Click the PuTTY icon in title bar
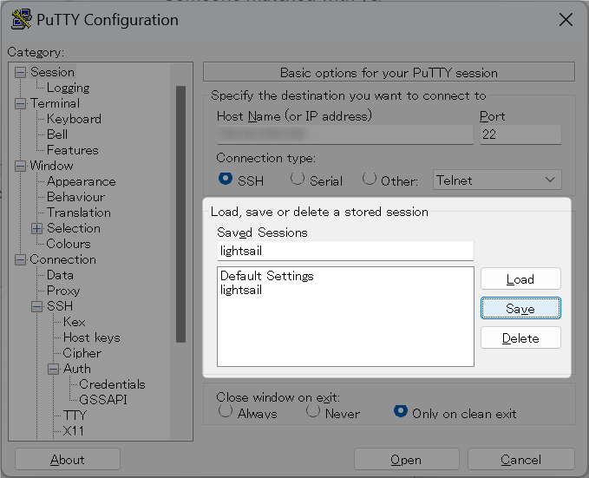 point(21,20)
